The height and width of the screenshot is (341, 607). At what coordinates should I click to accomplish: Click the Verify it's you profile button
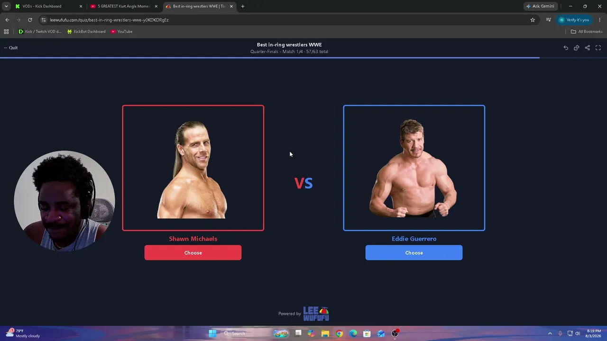pos(574,20)
